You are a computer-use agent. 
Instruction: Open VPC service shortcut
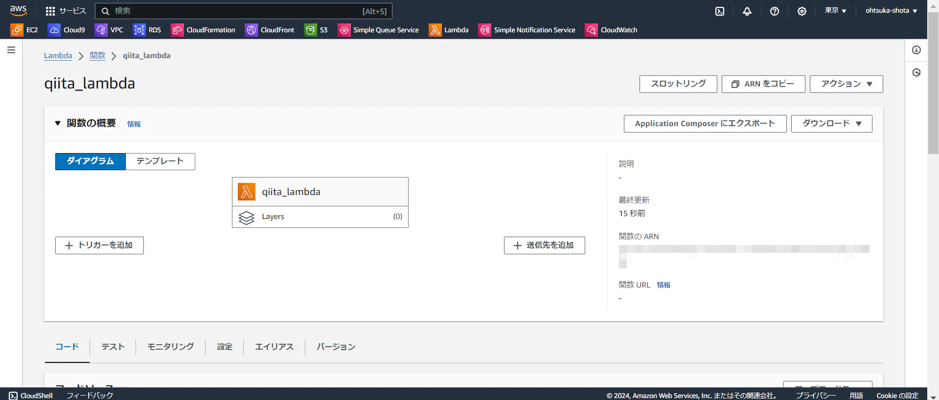pyautogui.click(x=109, y=30)
